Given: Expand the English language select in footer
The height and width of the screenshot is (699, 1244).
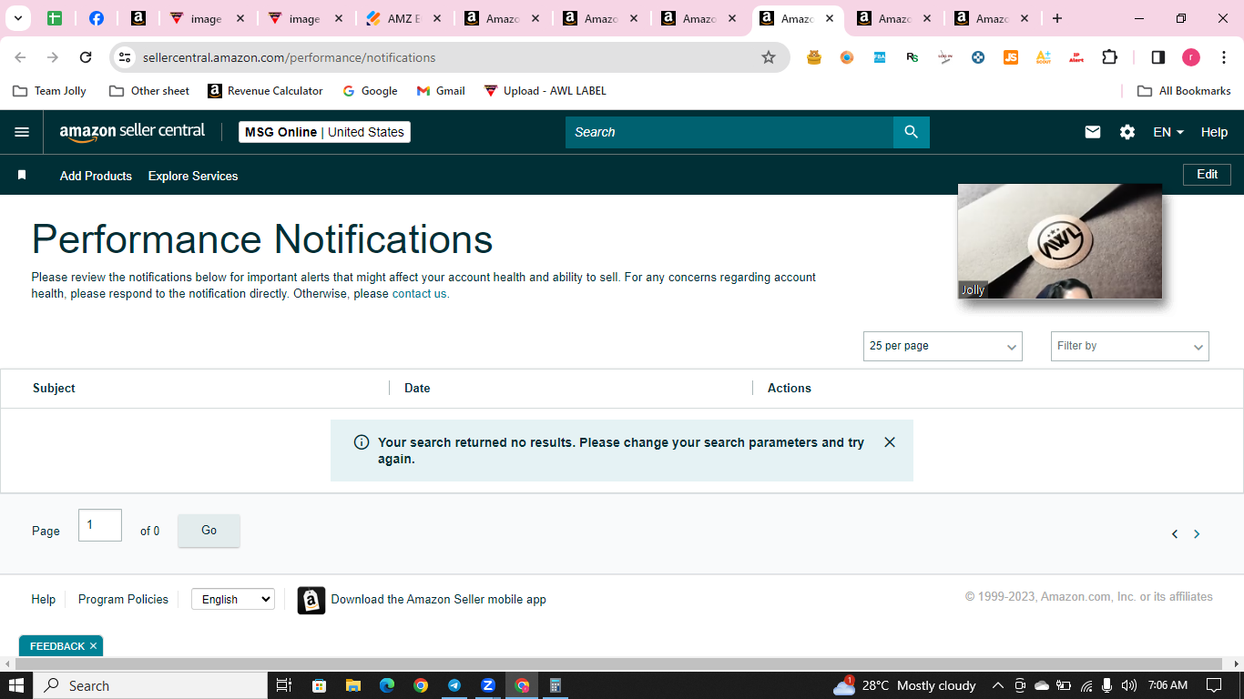Looking at the screenshot, I should (233, 599).
